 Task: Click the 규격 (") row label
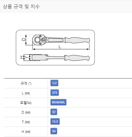[x=26, y=83]
